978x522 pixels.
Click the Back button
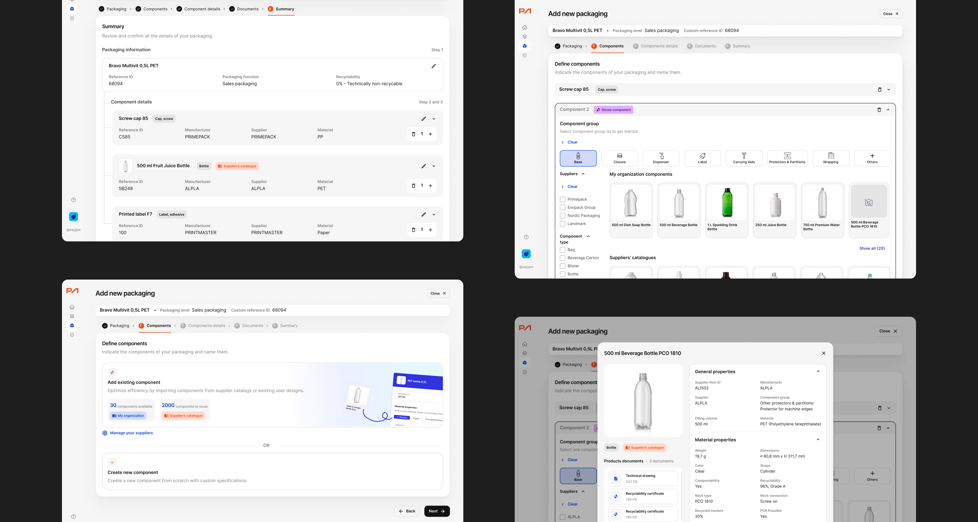point(407,511)
